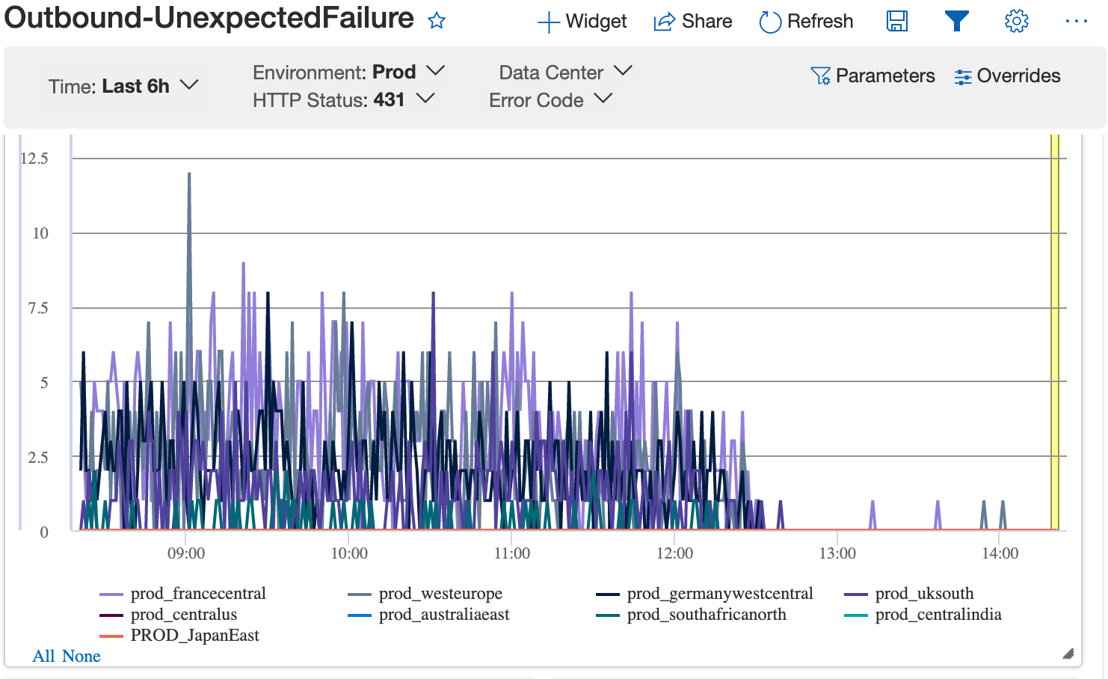Open the filter funnel icon
Screen dimensions: 1108x679
(x=956, y=21)
